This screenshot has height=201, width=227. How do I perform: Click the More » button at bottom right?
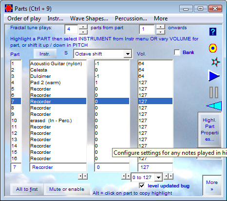click(x=212, y=185)
